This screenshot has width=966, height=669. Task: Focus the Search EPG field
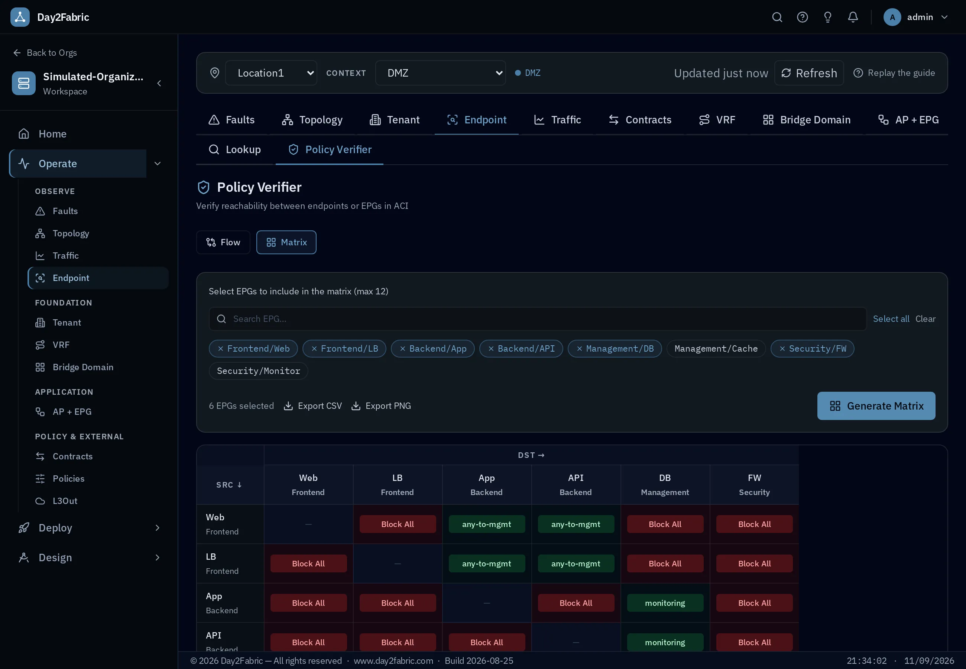click(x=538, y=319)
